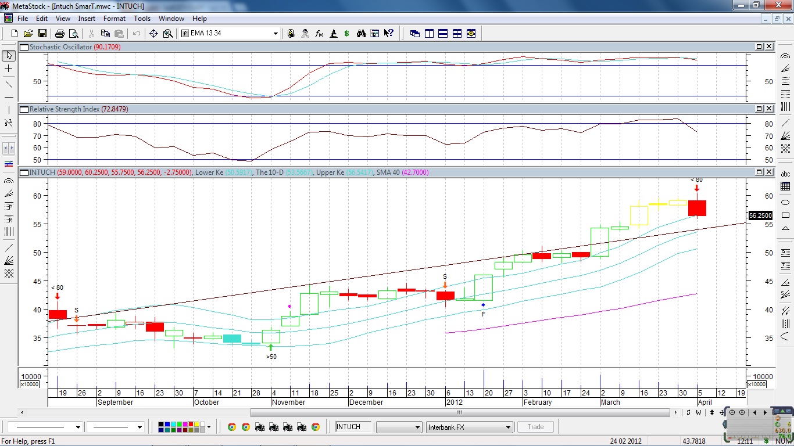Open the Window menu
Viewport: 794px width, 446px height.
171,19
